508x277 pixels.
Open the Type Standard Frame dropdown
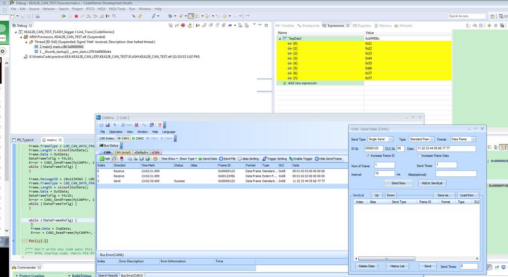(x=432, y=139)
